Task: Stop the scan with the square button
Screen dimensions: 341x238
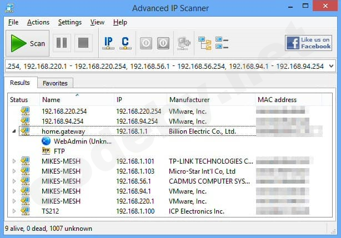Action: [x=83, y=43]
